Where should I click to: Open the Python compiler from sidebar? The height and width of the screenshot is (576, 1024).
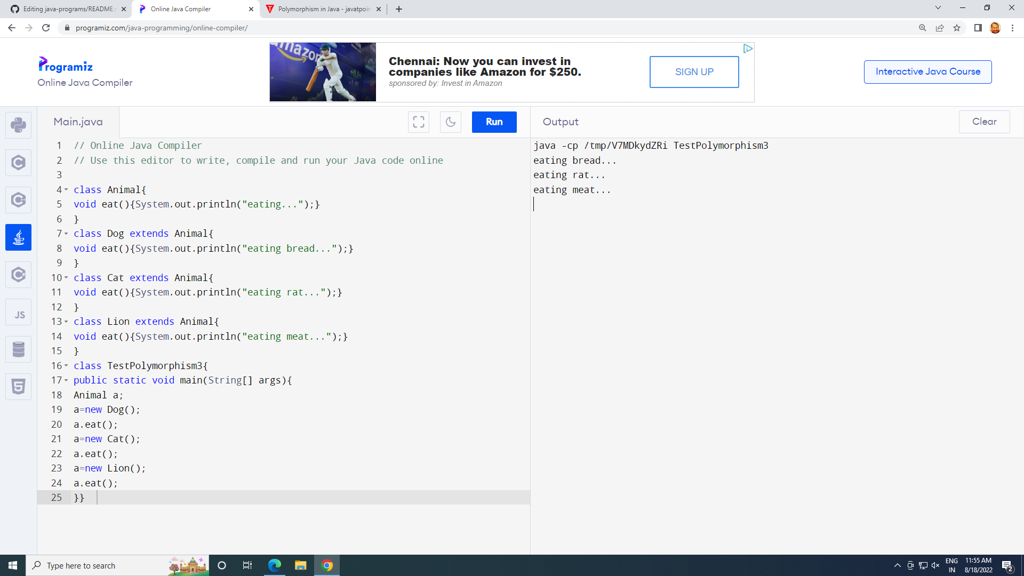tap(18, 125)
